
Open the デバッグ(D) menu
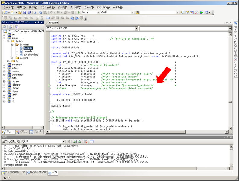(75, 7)
